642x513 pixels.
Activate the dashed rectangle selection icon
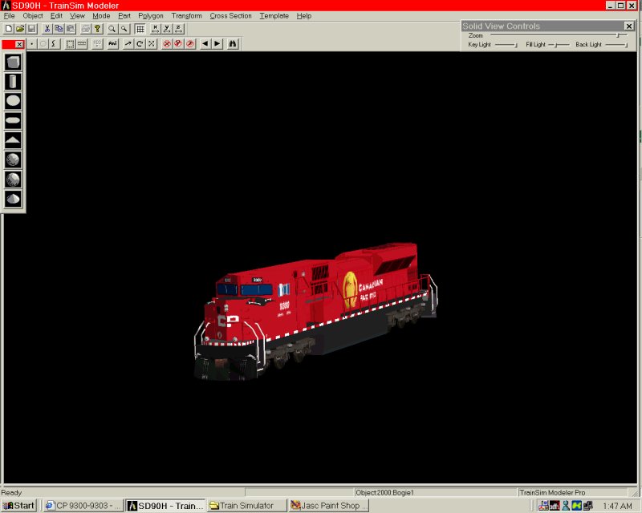click(x=70, y=44)
